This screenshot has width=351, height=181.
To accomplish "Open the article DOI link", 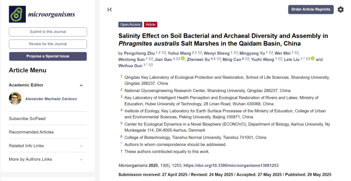I will click(231, 165).
